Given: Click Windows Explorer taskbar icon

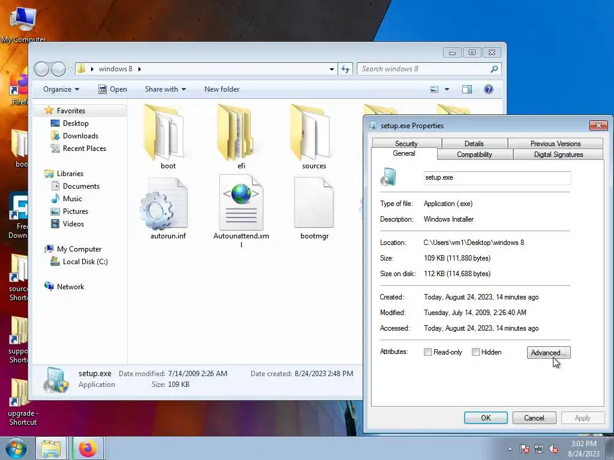Looking at the screenshot, I should 51,448.
